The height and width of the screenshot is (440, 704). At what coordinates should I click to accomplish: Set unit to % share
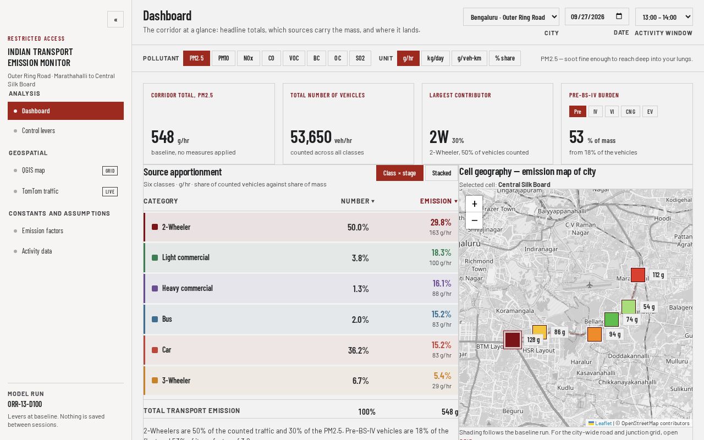505,58
